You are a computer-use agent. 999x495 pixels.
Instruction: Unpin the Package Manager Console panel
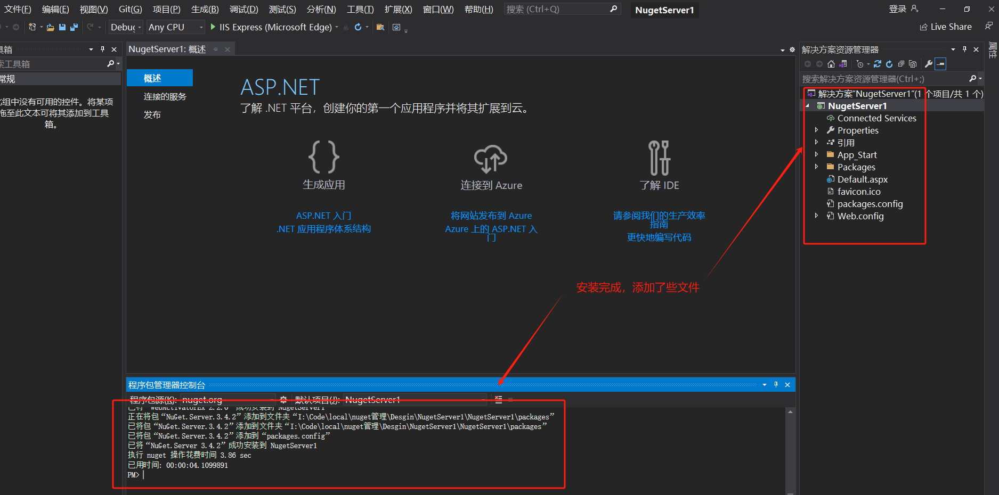pos(776,384)
